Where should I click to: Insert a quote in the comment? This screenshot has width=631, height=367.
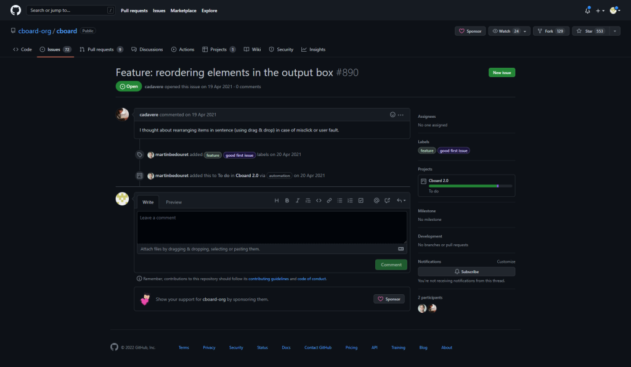(x=308, y=200)
